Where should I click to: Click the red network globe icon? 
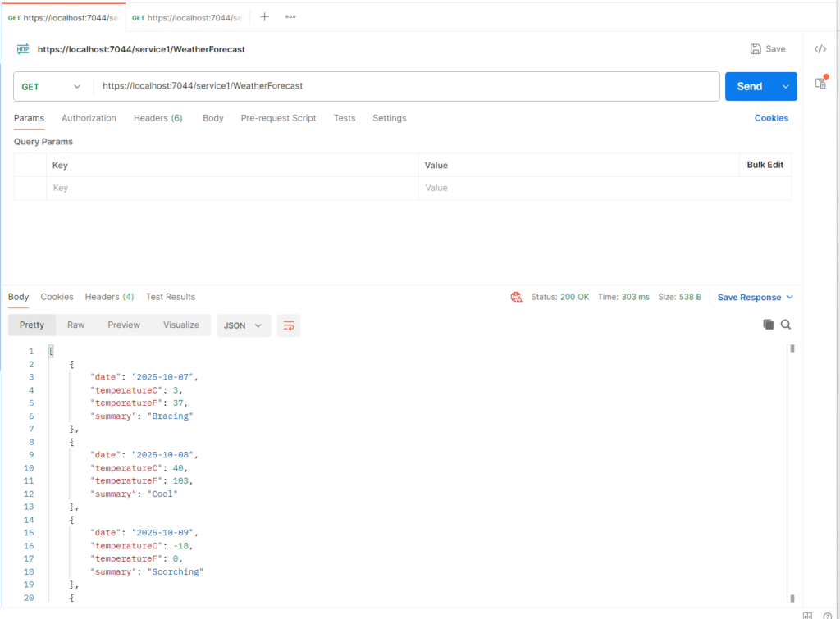click(x=516, y=297)
